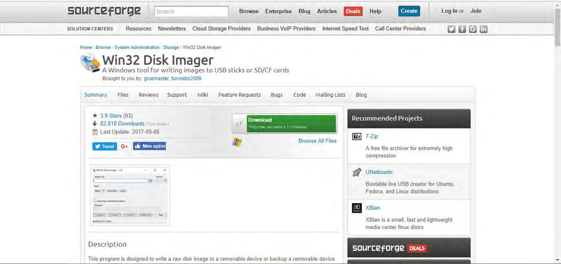561x264 pixels.
Task: Open the Twitter icon in header
Action: point(451,29)
